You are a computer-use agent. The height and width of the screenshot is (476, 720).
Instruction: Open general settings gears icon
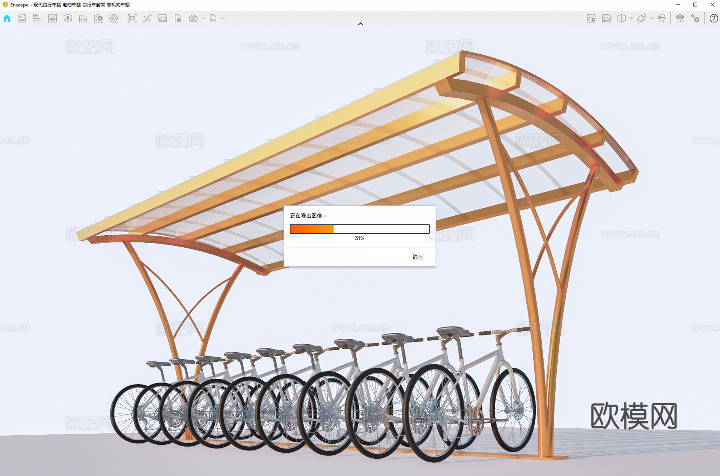[x=696, y=18]
